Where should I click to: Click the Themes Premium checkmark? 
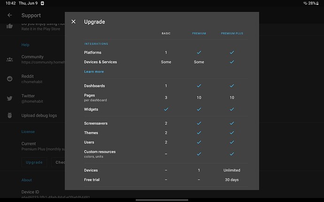199,133
